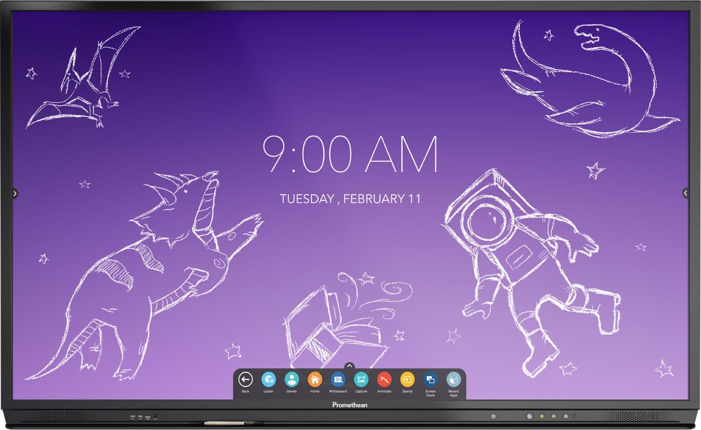Open the left edge arrow menu
The width and height of the screenshot is (701, 430).
(15, 195)
